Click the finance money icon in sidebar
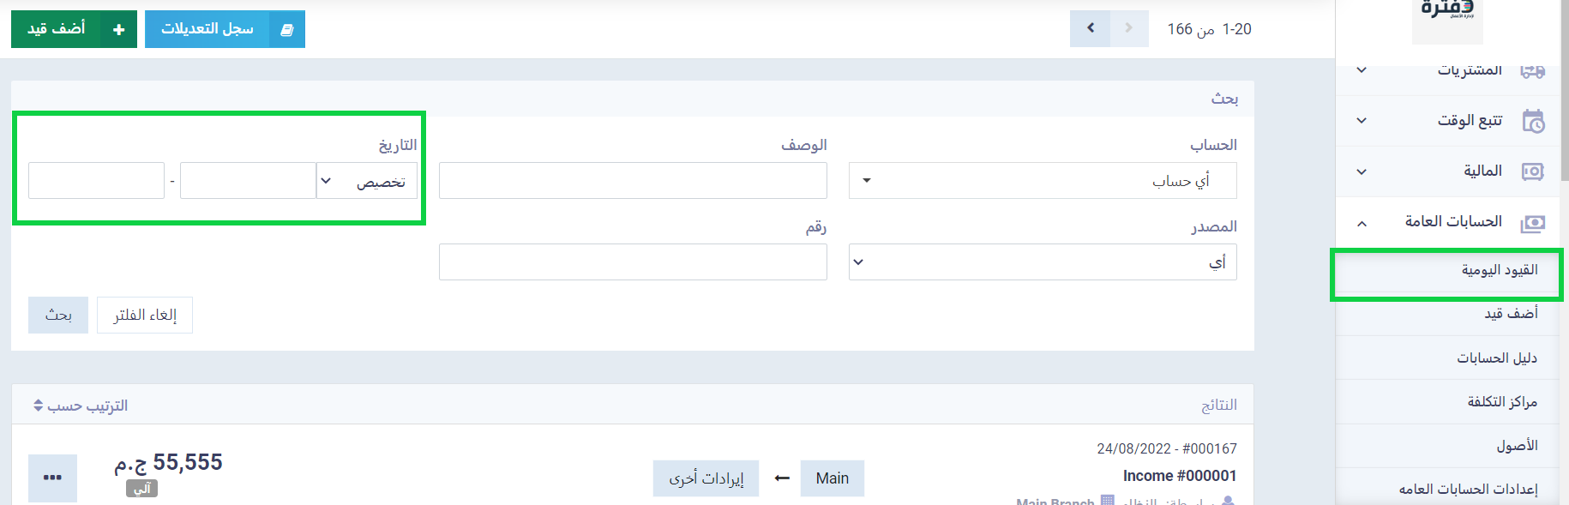This screenshot has width=1569, height=505. pyautogui.click(x=1533, y=171)
